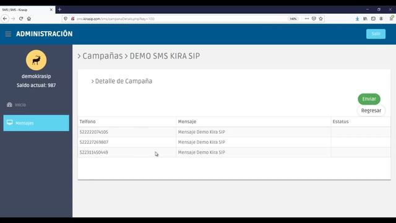
Task: Open the page actions ellipsis menu
Action: 307,19
